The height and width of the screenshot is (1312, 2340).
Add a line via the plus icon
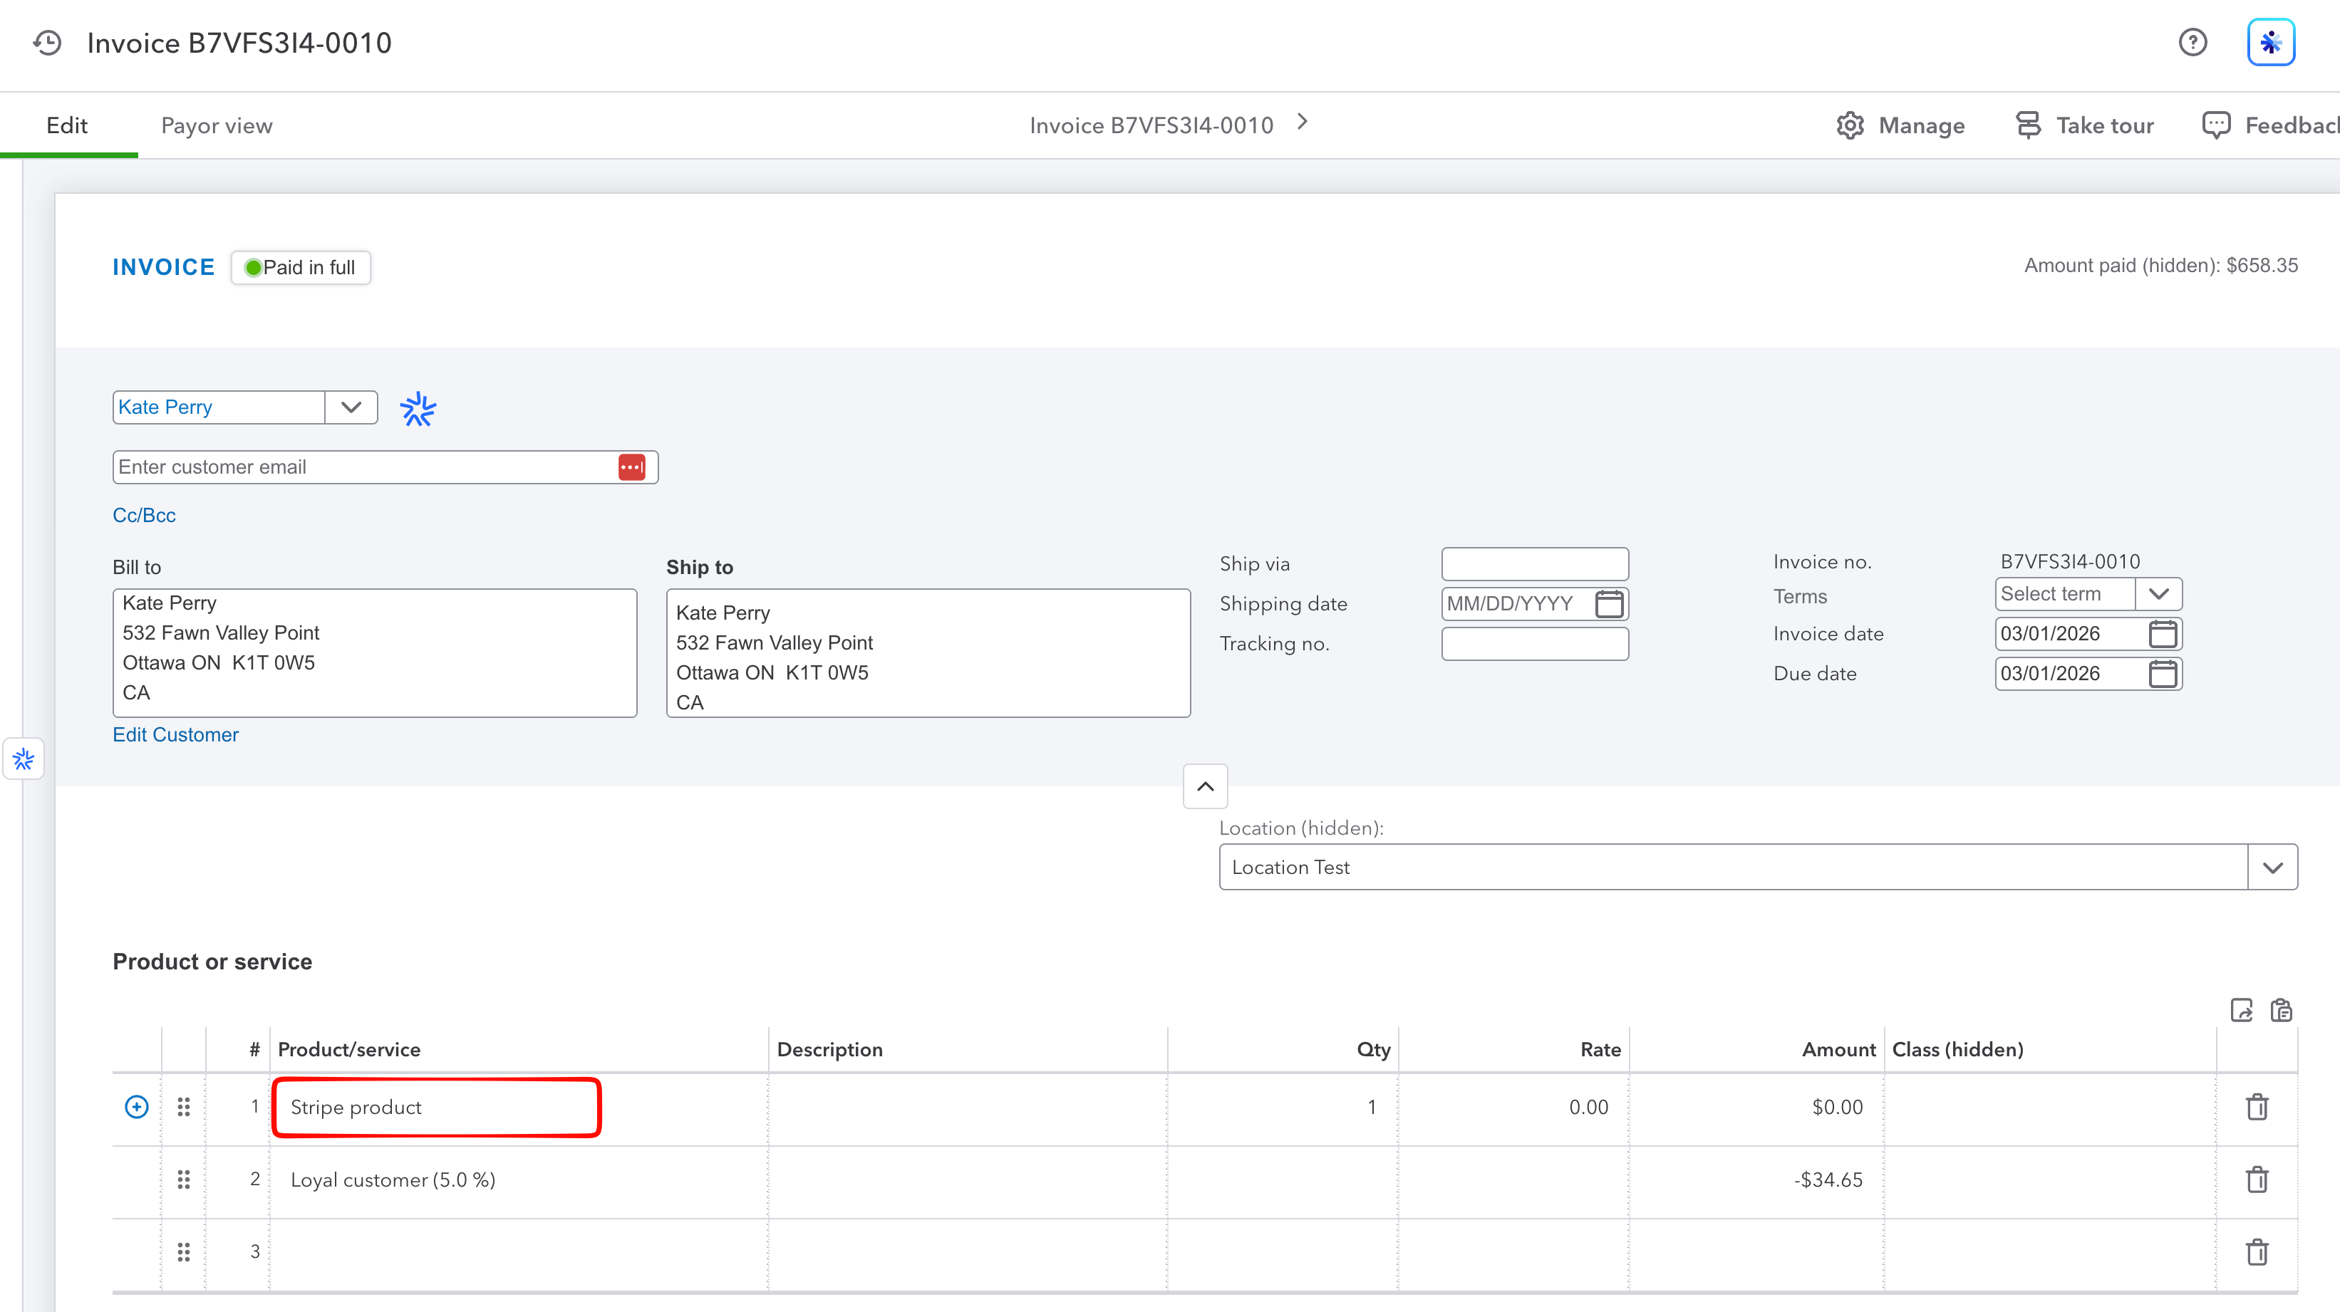coord(136,1107)
